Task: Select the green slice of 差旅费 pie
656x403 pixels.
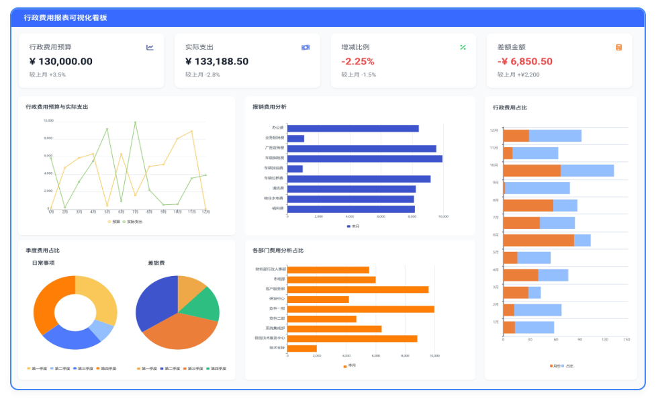Action: coord(205,304)
